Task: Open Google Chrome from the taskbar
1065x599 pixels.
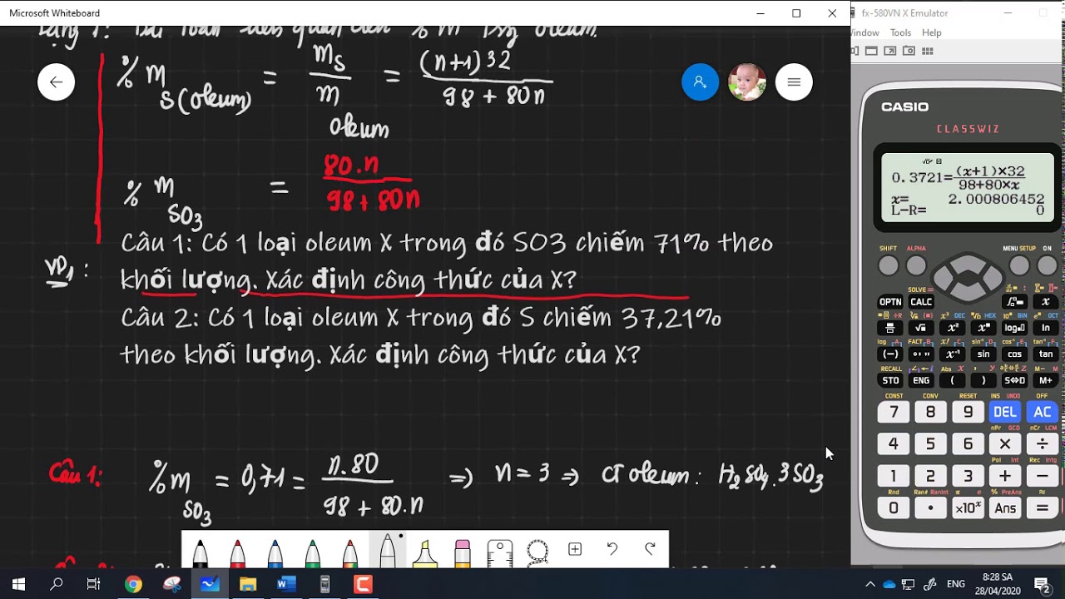Action: [133, 584]
